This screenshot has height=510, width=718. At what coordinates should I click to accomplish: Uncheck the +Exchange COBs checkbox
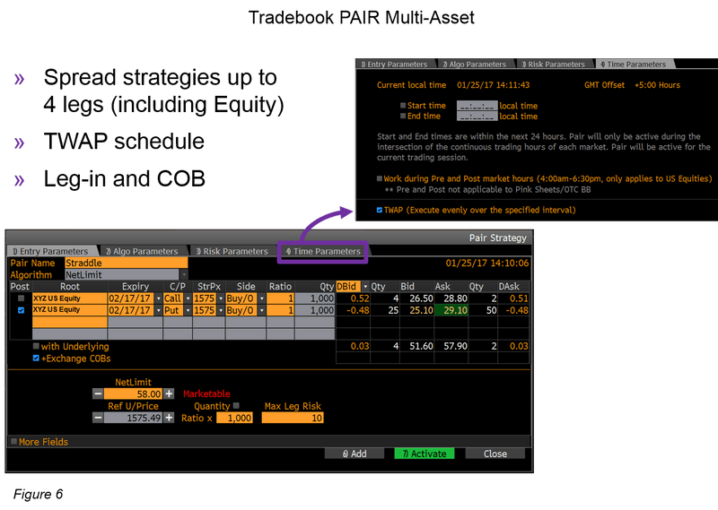point(36,357)
